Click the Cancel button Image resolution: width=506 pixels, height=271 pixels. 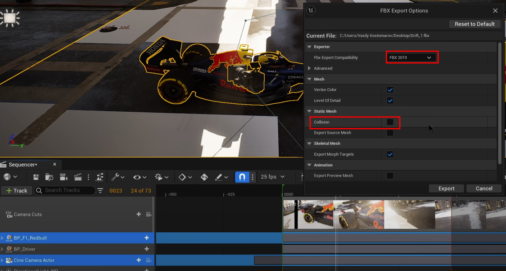coord(484,188)
